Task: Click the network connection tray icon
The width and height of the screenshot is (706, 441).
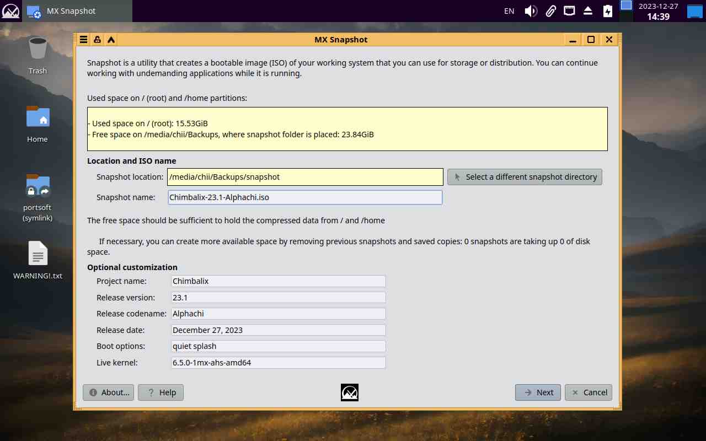Action: [569, 10]
